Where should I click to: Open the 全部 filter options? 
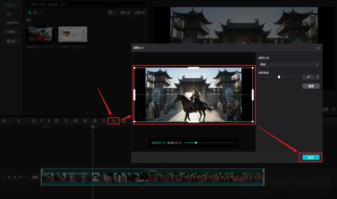click(x=140, y=13)
